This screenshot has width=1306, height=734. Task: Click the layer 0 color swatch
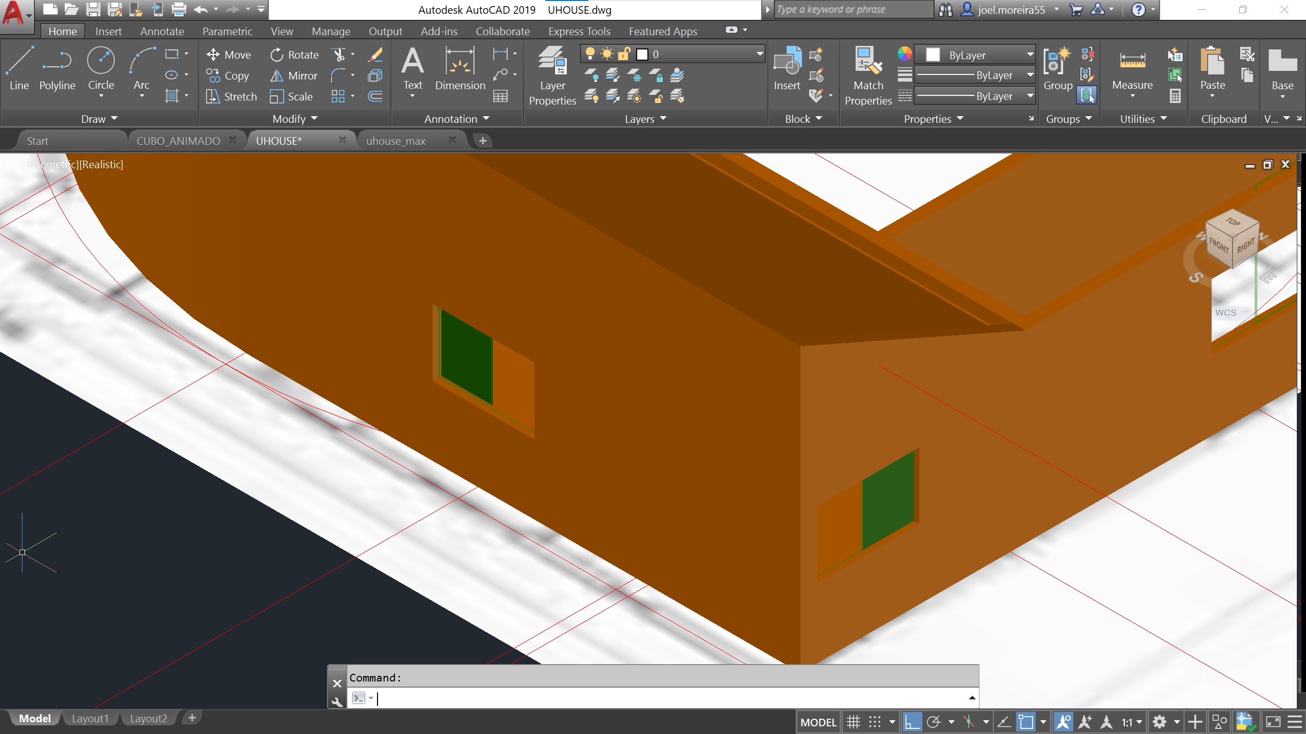(642, 54)
